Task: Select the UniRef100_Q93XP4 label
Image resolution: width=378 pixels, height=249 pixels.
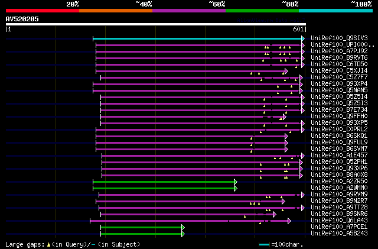Action: (x=339, y=84)
